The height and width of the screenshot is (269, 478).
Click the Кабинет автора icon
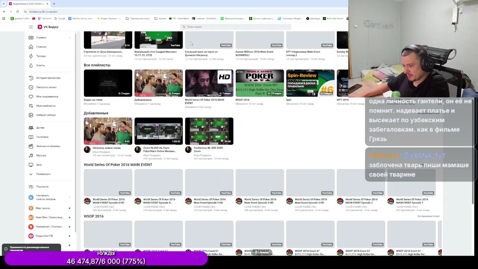point(31,115)
